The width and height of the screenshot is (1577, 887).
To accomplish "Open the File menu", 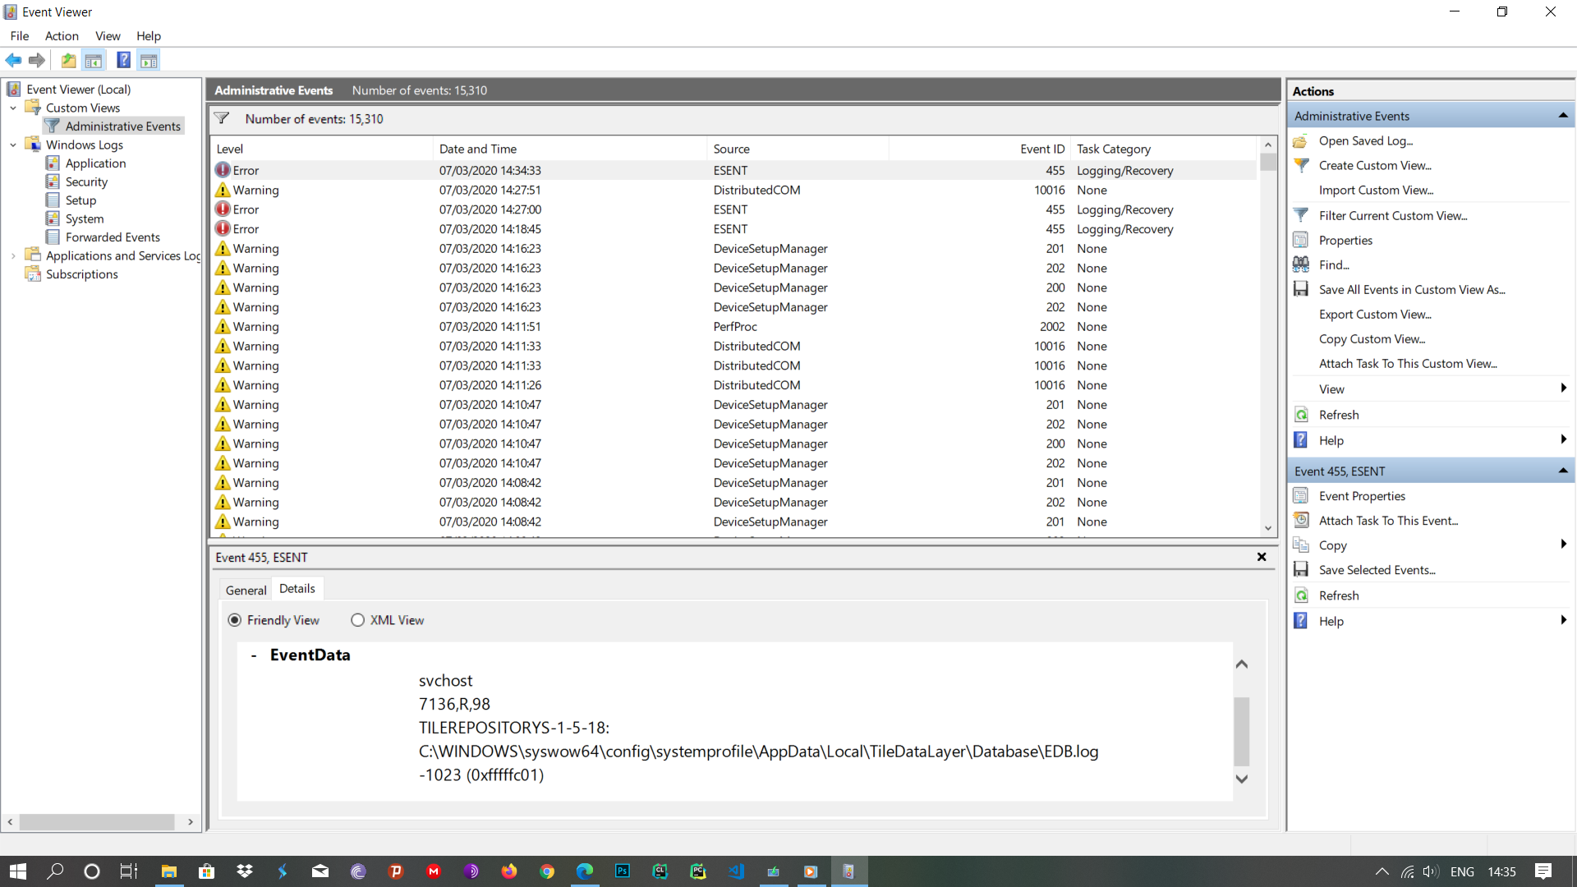I will click(x=20, y=36).
